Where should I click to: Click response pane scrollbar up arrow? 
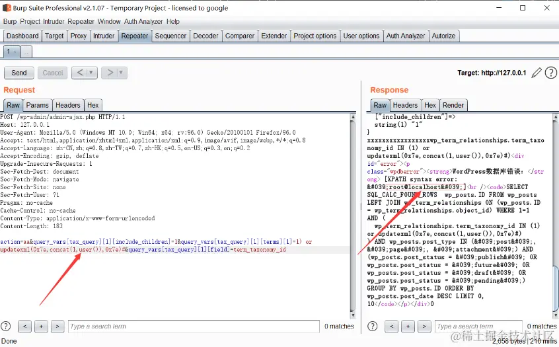point(556,116)
